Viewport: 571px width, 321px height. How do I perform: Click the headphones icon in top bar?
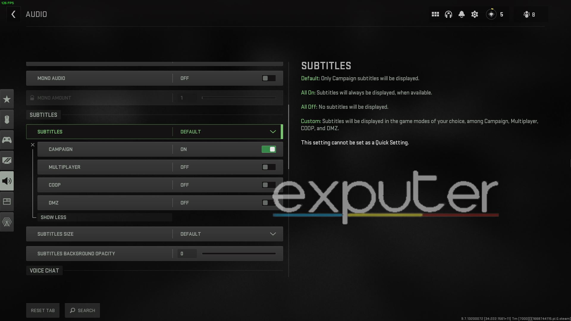tap(448, 15)
